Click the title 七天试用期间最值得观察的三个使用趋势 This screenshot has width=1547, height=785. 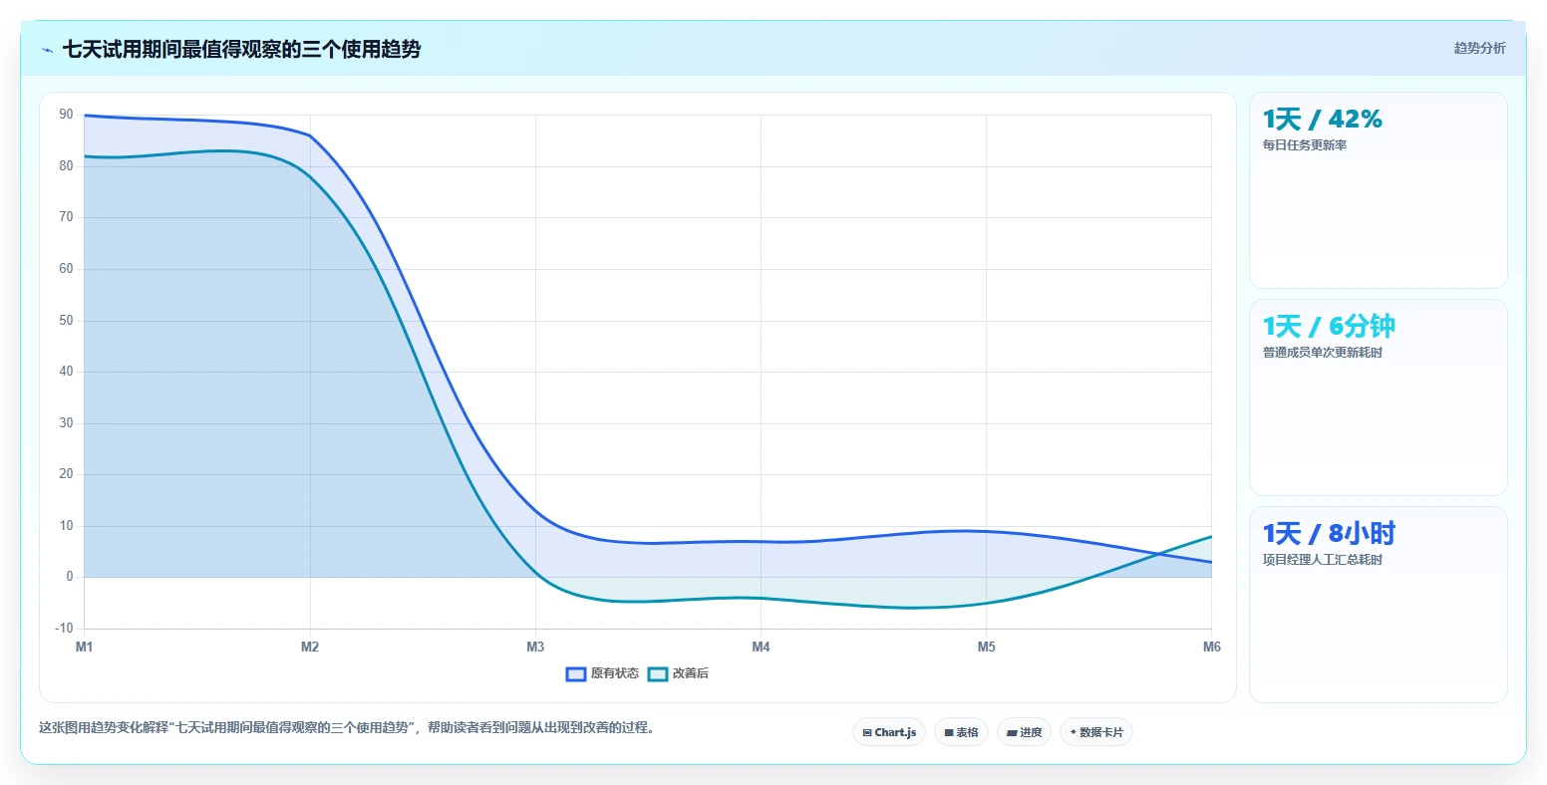pyautogui.click(x=241, y=49)
